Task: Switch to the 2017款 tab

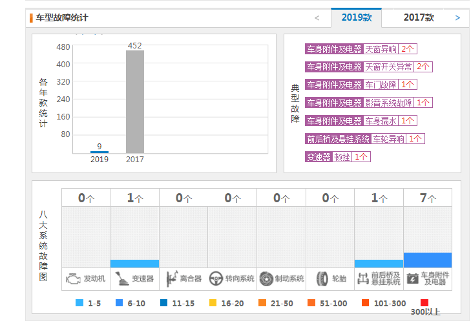Action: (419, 17)
